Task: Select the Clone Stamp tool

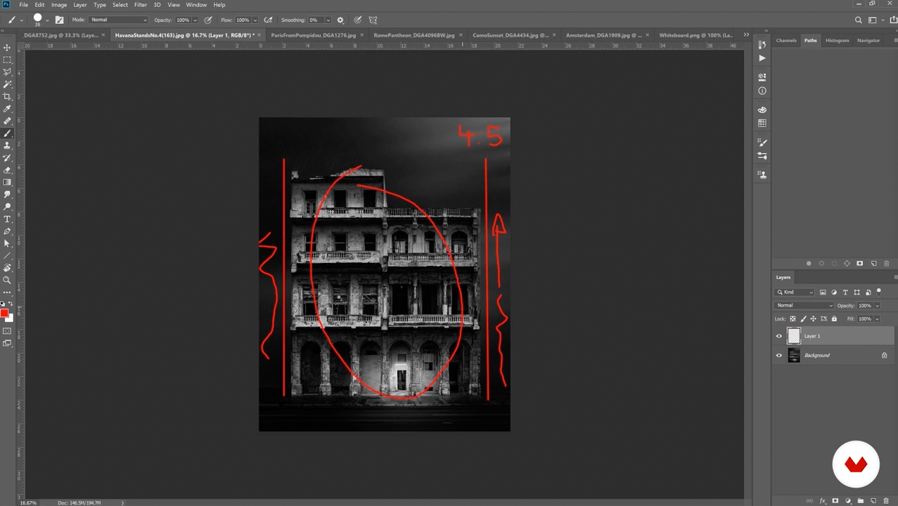Action: click(7, 145)
